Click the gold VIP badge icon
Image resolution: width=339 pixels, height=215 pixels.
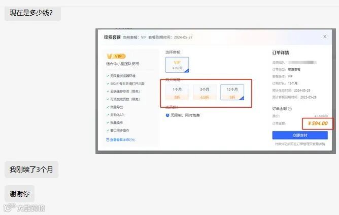point(116,56)
